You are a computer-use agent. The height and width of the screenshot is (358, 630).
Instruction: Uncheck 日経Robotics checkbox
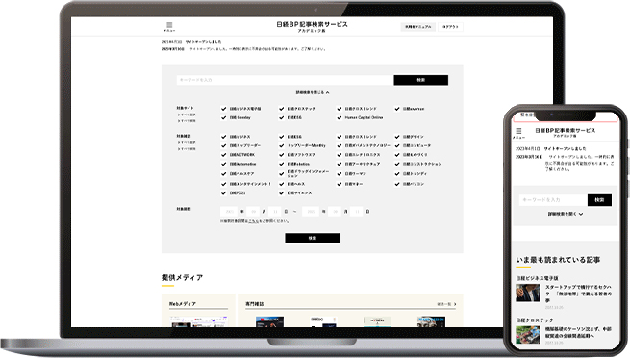(281, 164)
